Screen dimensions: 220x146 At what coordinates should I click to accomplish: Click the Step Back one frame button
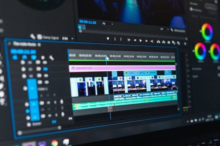(x=135, y=40)
